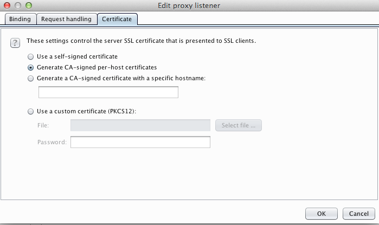
Task: Close the Edit proxy listener window
Action: [x=7, y=5]
